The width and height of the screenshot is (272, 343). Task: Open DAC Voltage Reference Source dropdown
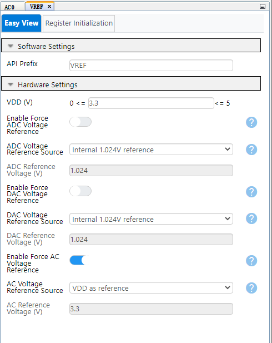click(151, 219)
